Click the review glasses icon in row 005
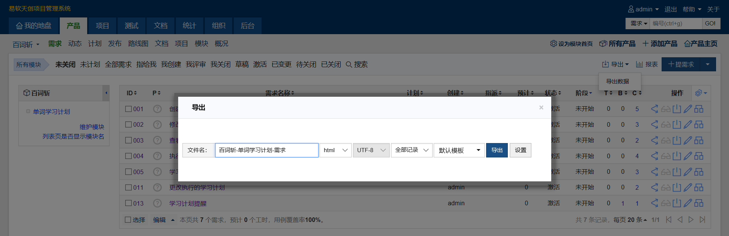The height and width of the screenshot is (236, 729). pos(665,172)
